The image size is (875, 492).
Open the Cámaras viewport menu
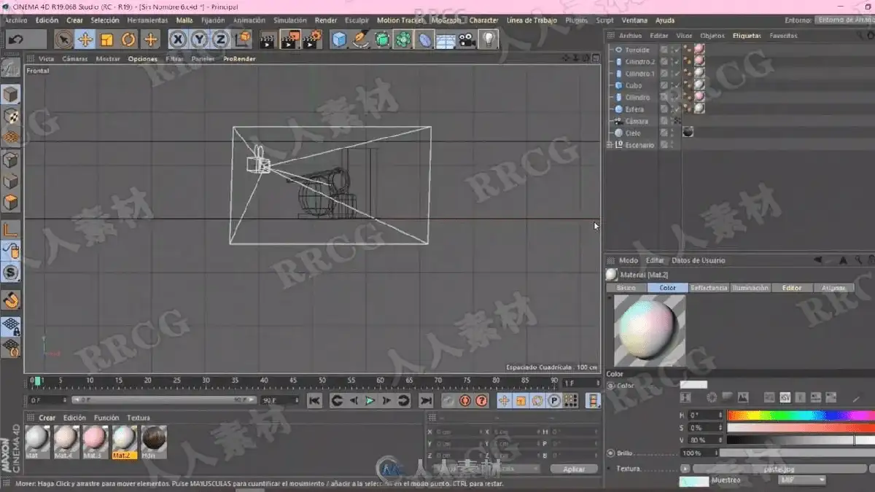pyautogui.click(x=75, y=58)
